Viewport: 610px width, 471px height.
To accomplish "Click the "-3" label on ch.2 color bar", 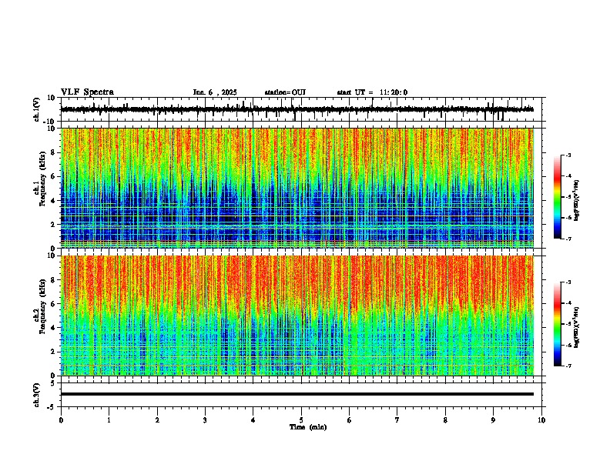I will 568,282.
